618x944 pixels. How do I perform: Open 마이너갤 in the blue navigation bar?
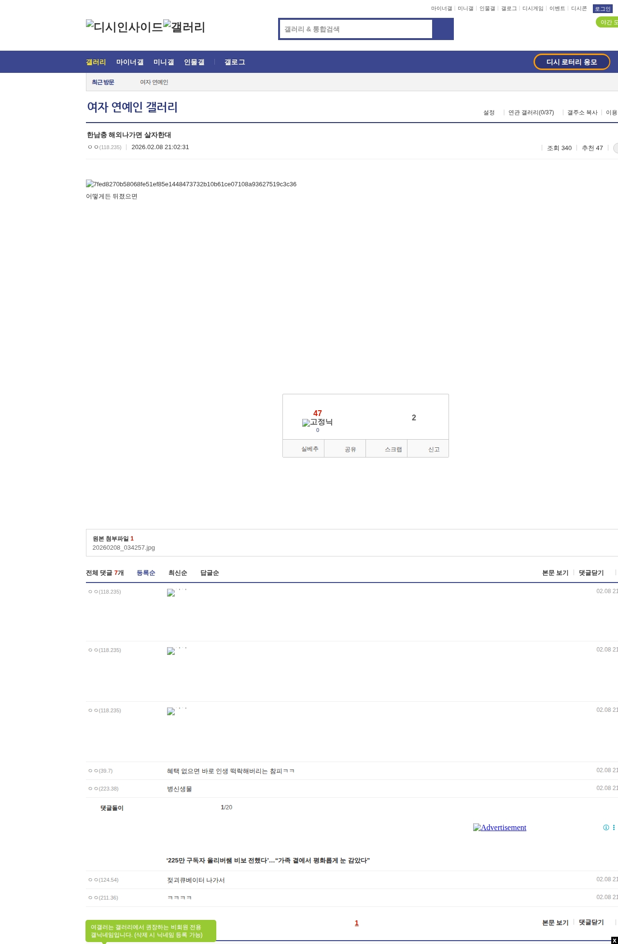(130, 62)
